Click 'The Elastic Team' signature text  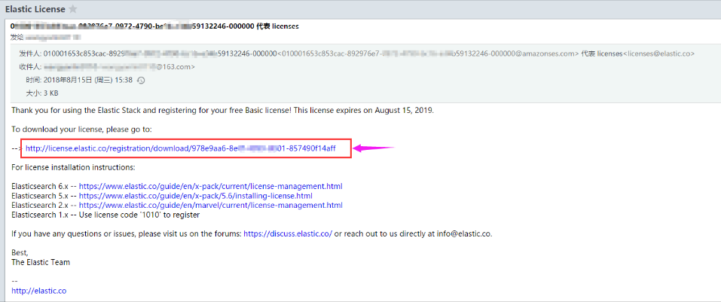point(41,262)
